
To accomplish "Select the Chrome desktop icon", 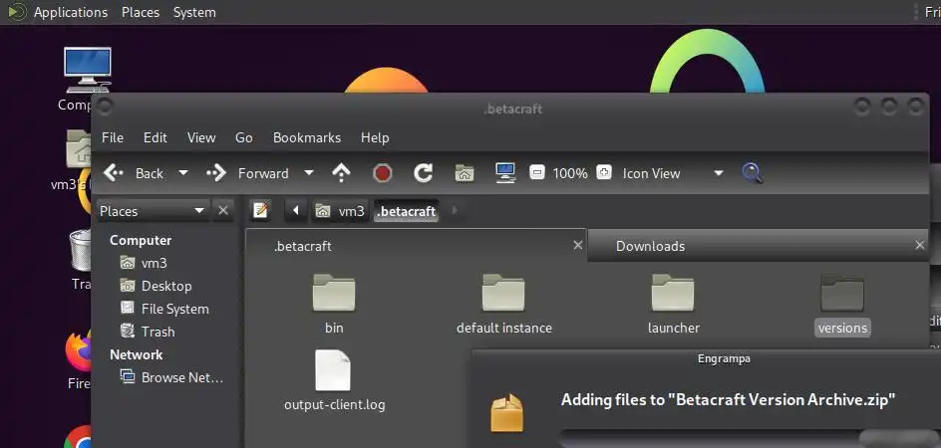I will pos(78,437).
